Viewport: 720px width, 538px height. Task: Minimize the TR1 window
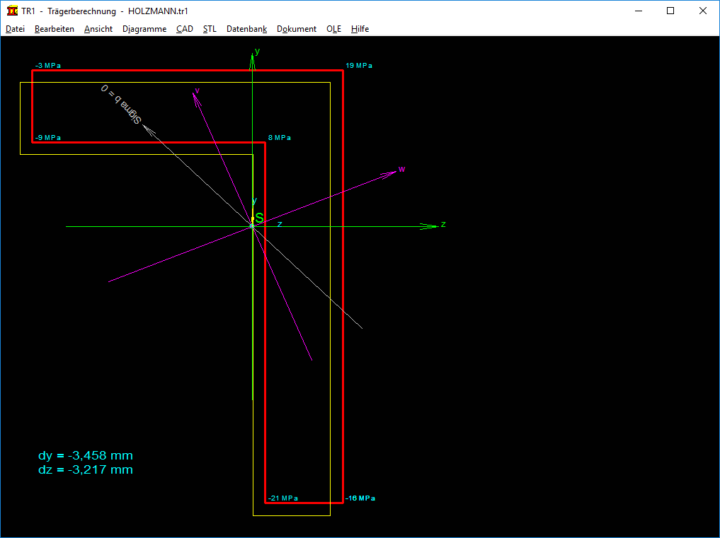pyautogui.click(x=638, y=11)
